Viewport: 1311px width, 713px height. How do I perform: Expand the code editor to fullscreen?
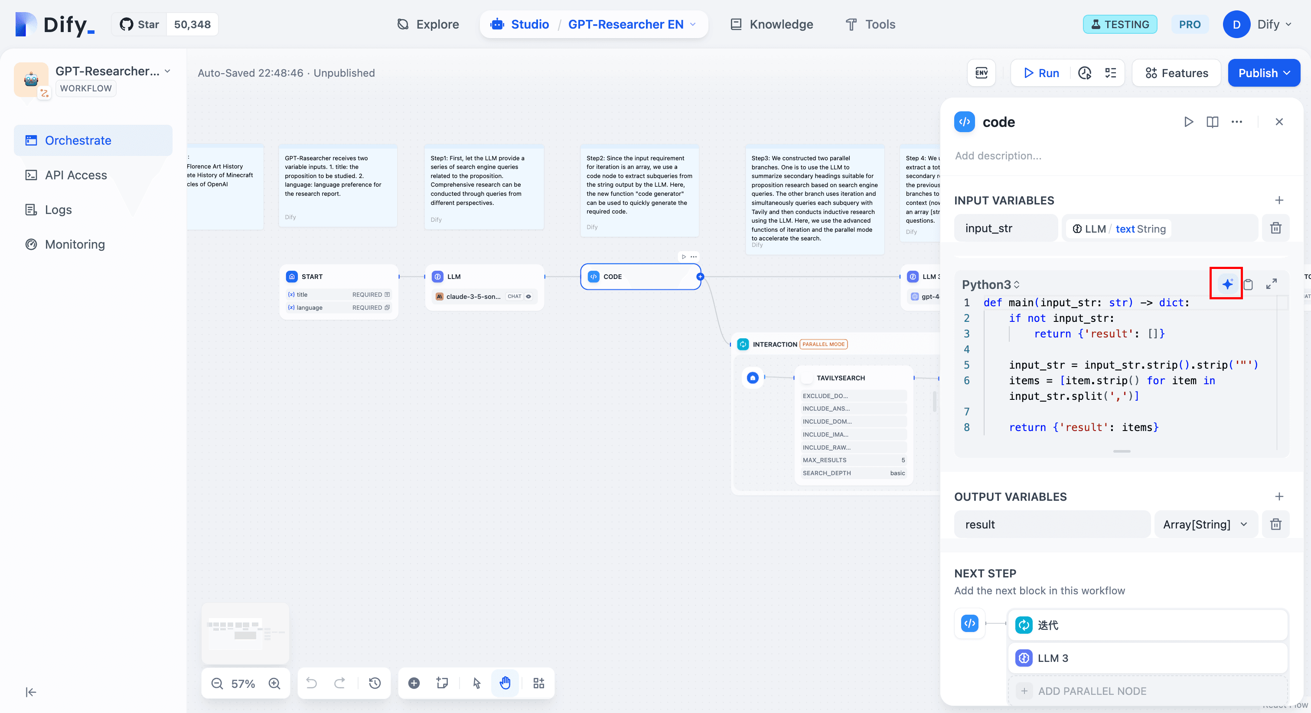coord(1271,284)
